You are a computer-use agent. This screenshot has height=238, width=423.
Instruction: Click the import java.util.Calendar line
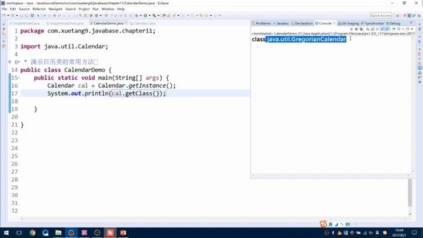(64, 47)
